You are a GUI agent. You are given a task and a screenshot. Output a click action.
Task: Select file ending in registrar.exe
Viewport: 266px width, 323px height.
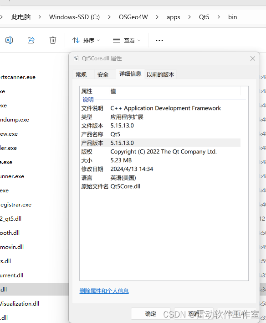(15, 205)
